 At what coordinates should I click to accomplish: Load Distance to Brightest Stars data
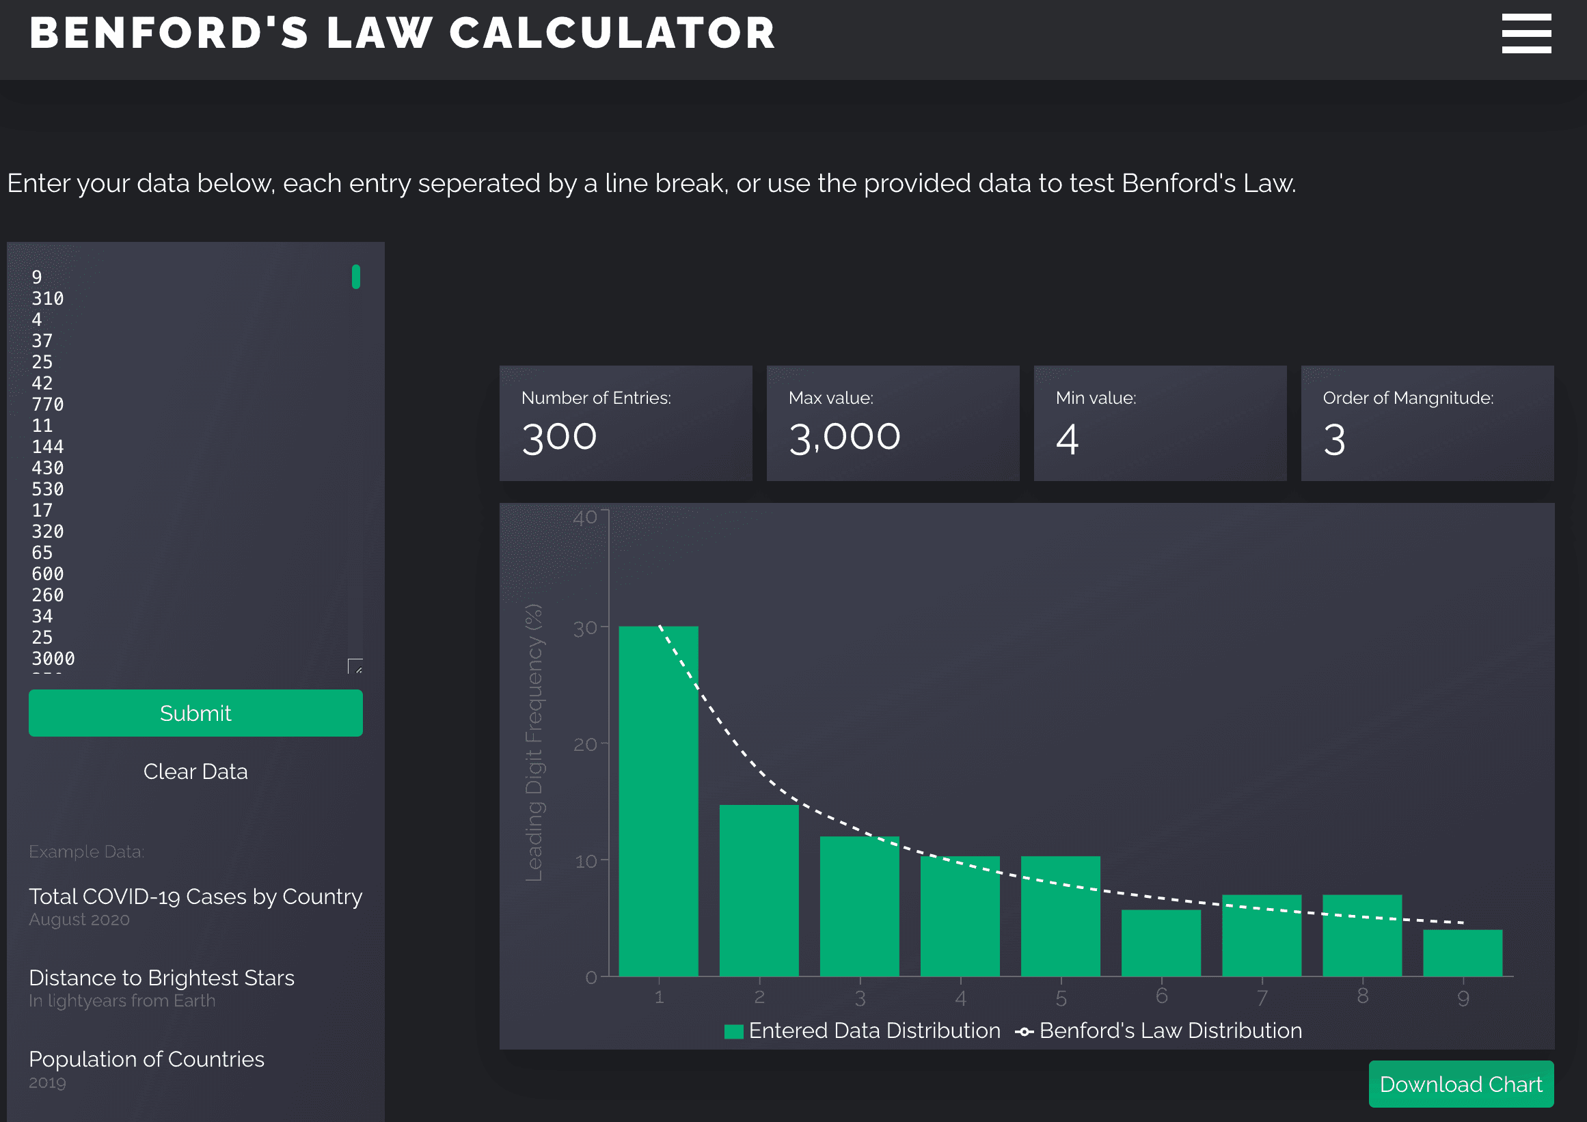[x=162, y=978]
